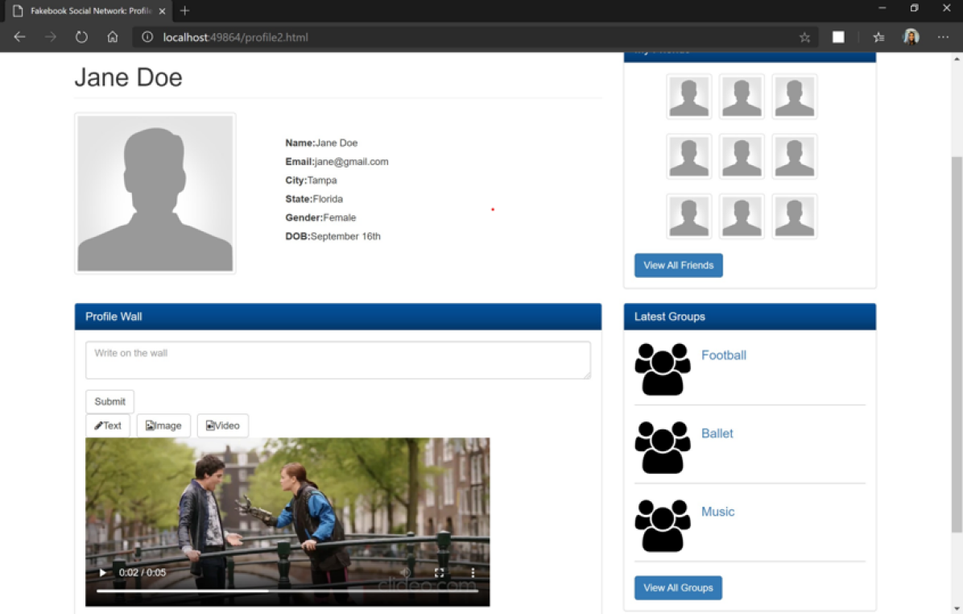Mute the video using the volume icon

point(406,573)
